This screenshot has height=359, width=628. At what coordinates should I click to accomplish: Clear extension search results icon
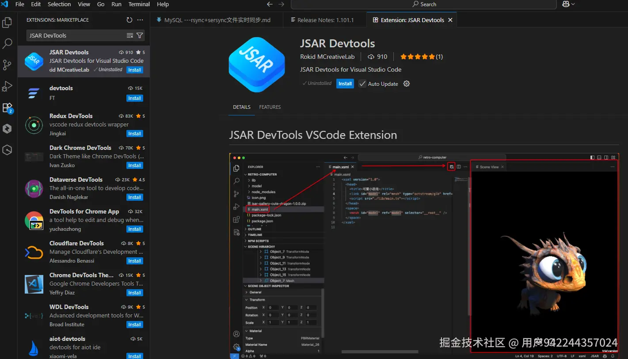coord(130,35)
